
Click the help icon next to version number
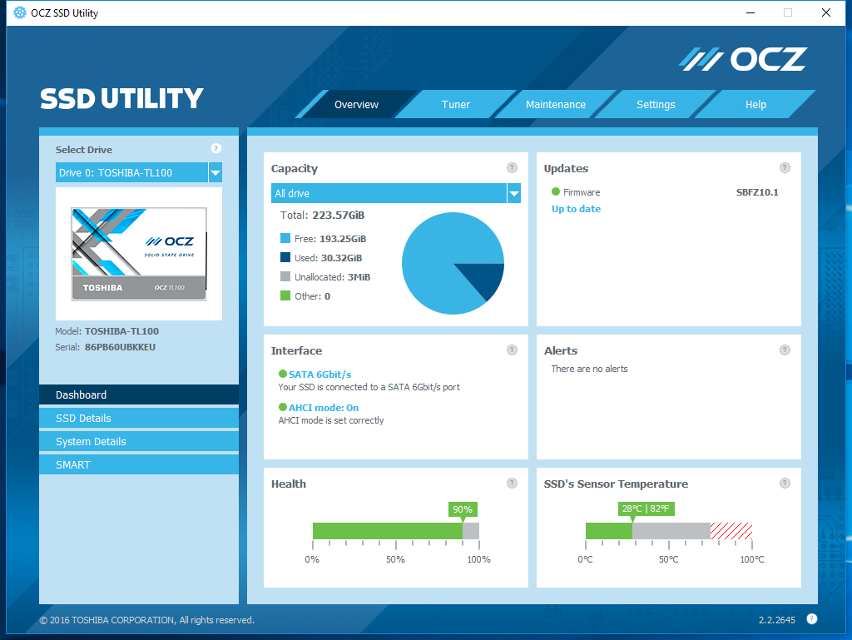812,619
